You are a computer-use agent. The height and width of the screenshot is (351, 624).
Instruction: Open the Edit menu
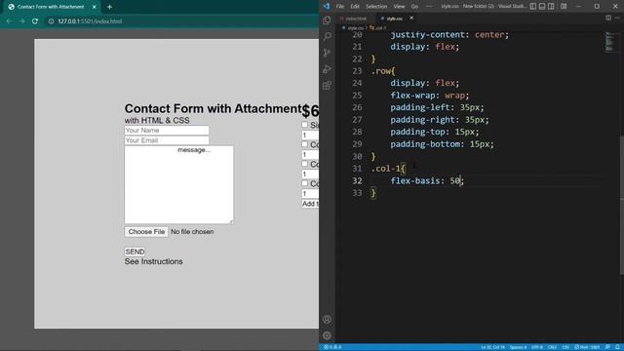[x=355, y=7]
